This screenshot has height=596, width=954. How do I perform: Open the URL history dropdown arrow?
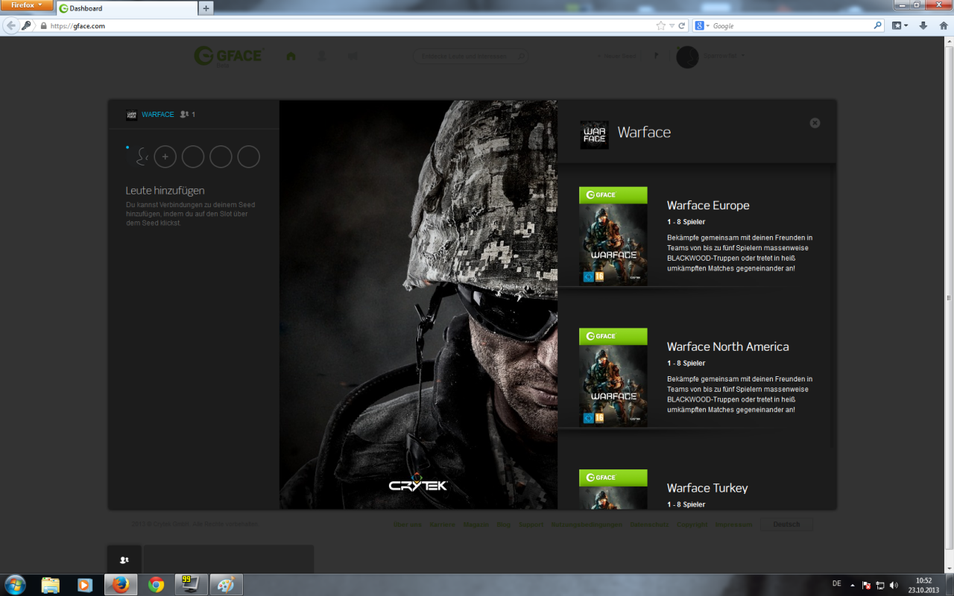pyautogui.click(x=672, y=25)
